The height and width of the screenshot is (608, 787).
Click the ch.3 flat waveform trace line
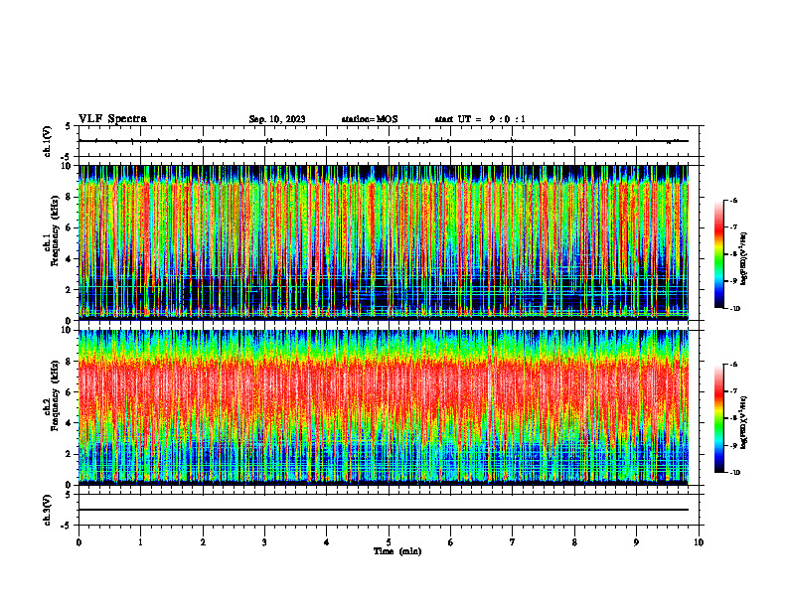click(x=384, y=510)
